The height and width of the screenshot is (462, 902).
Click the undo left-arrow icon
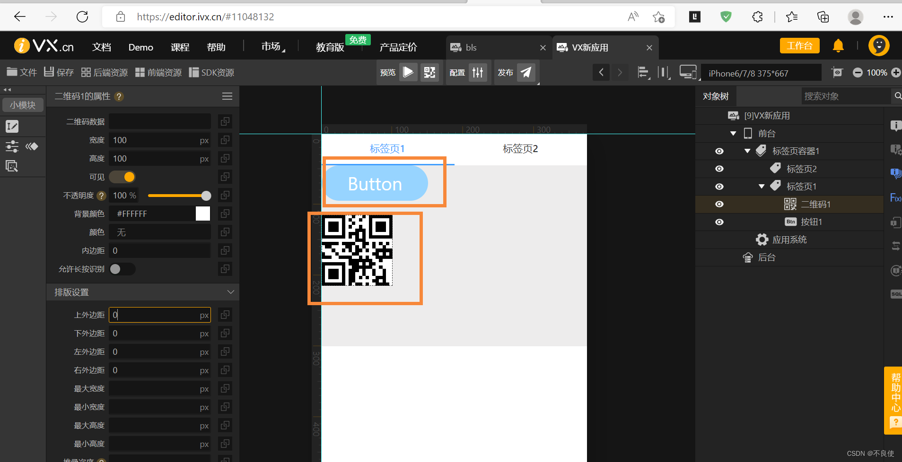click(601, 72)
